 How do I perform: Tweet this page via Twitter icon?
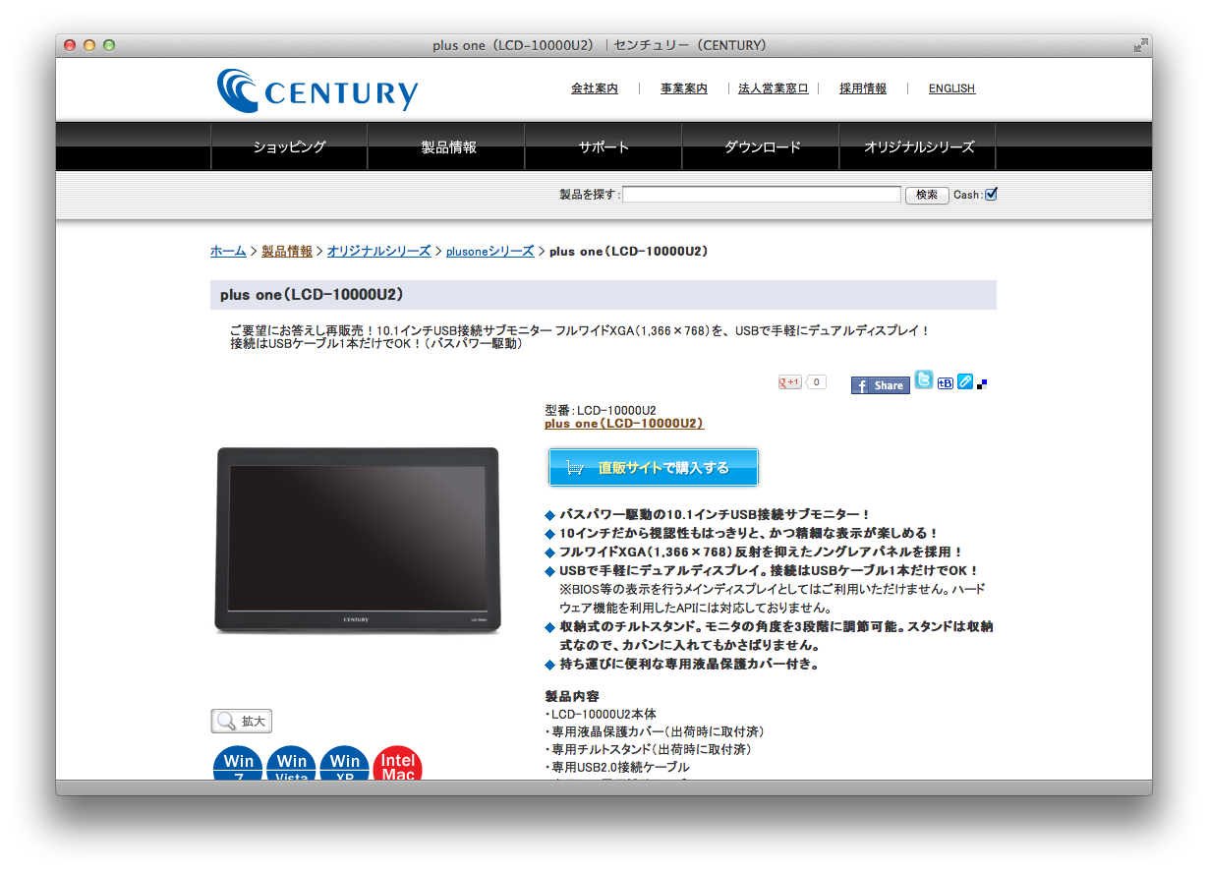(924, 379)
